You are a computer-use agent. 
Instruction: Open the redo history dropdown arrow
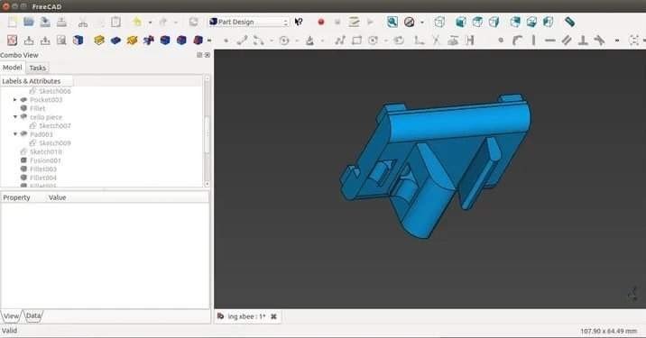tap(176, 23)
